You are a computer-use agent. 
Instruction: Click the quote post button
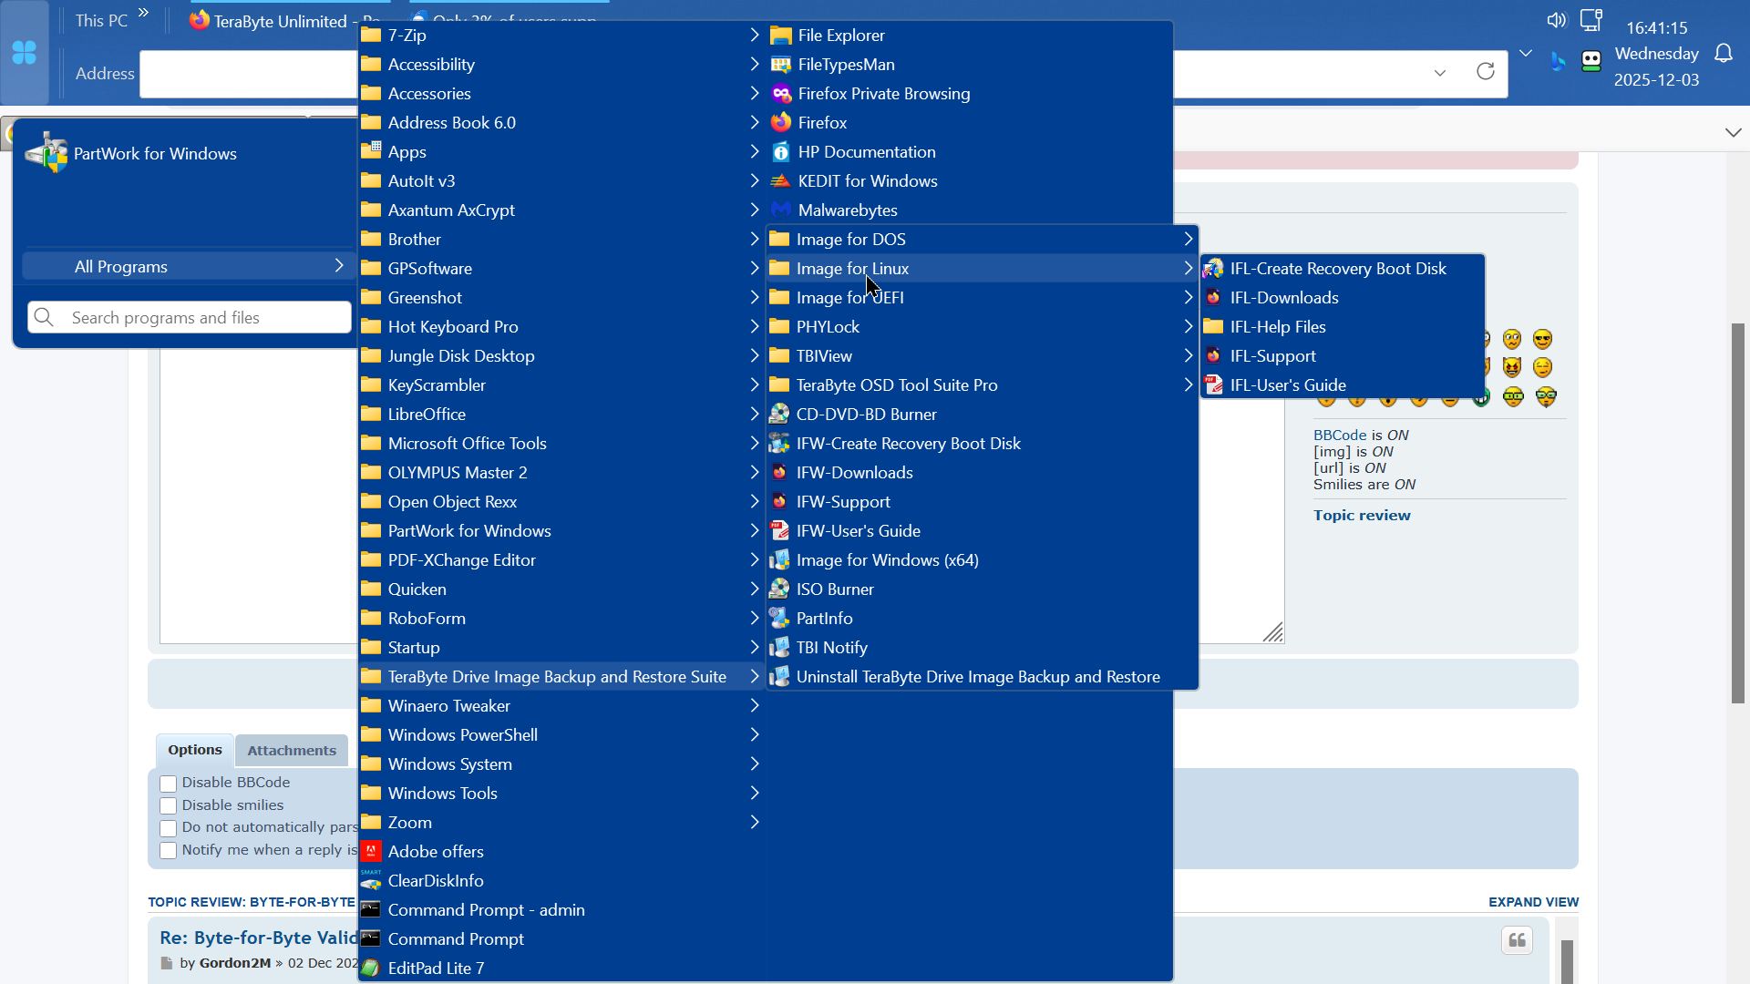(1517, 940)
